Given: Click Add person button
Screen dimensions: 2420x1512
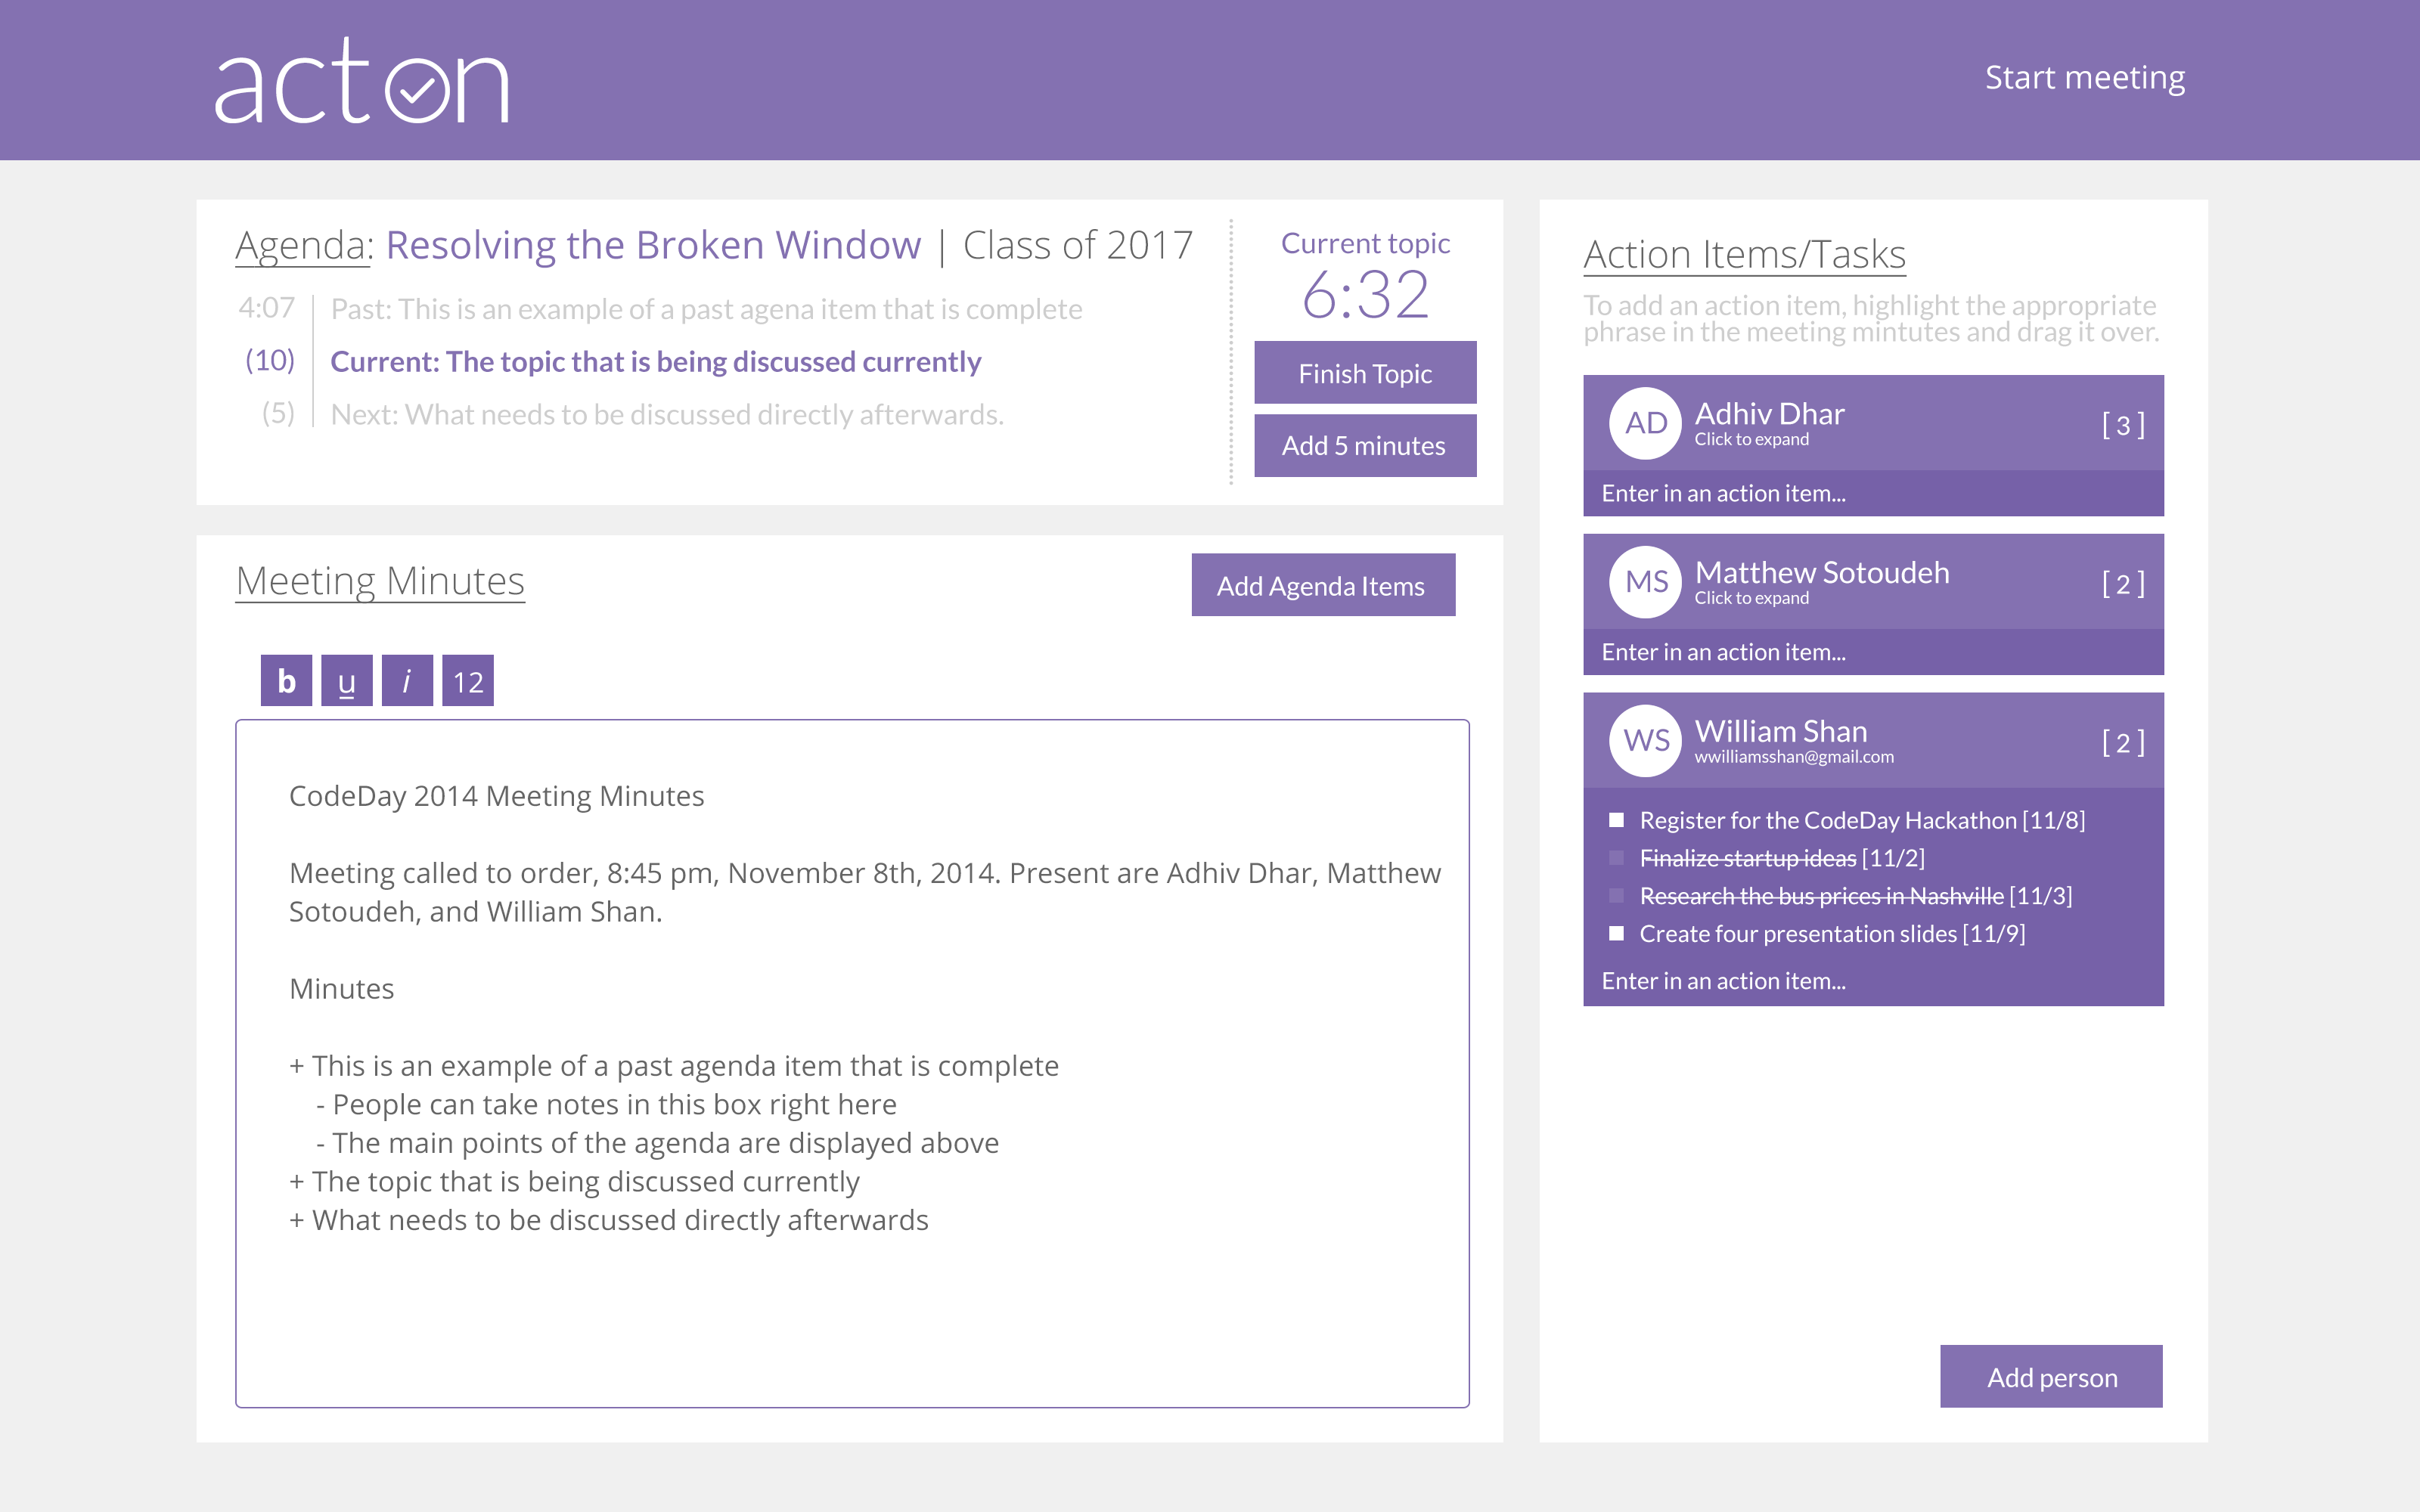Looking at the screenshot, I should click(x=2051, y=1377).
